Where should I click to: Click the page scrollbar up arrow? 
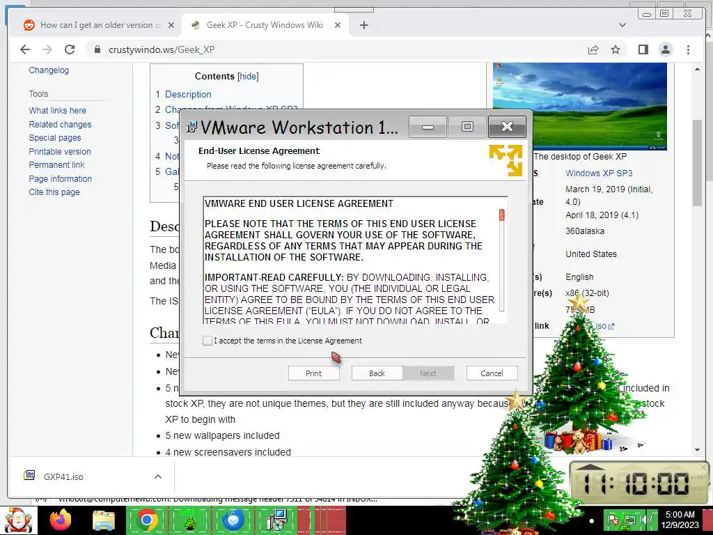pos(697,69)
